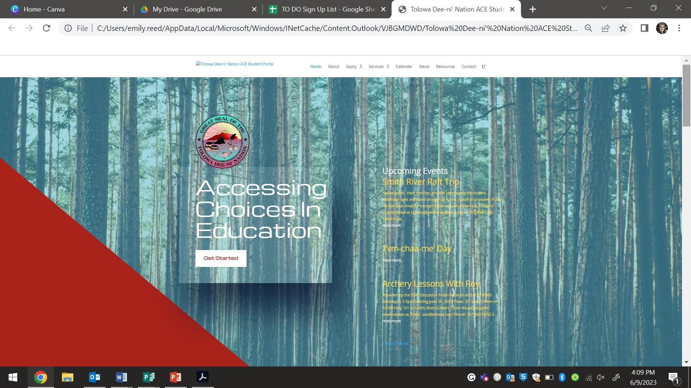Open the Chrome three-dot menu

click(x=679, y=28)
